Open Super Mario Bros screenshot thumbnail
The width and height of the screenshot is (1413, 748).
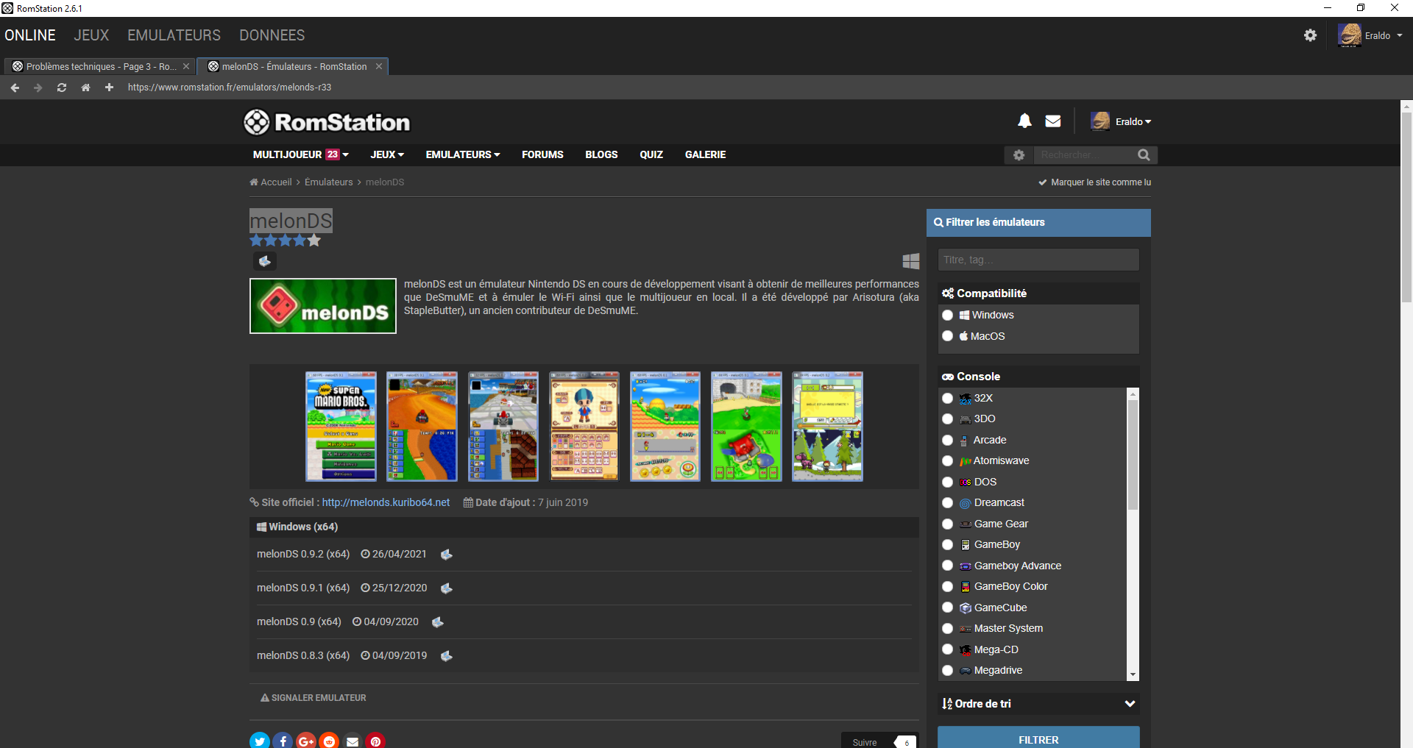[341, 427]
